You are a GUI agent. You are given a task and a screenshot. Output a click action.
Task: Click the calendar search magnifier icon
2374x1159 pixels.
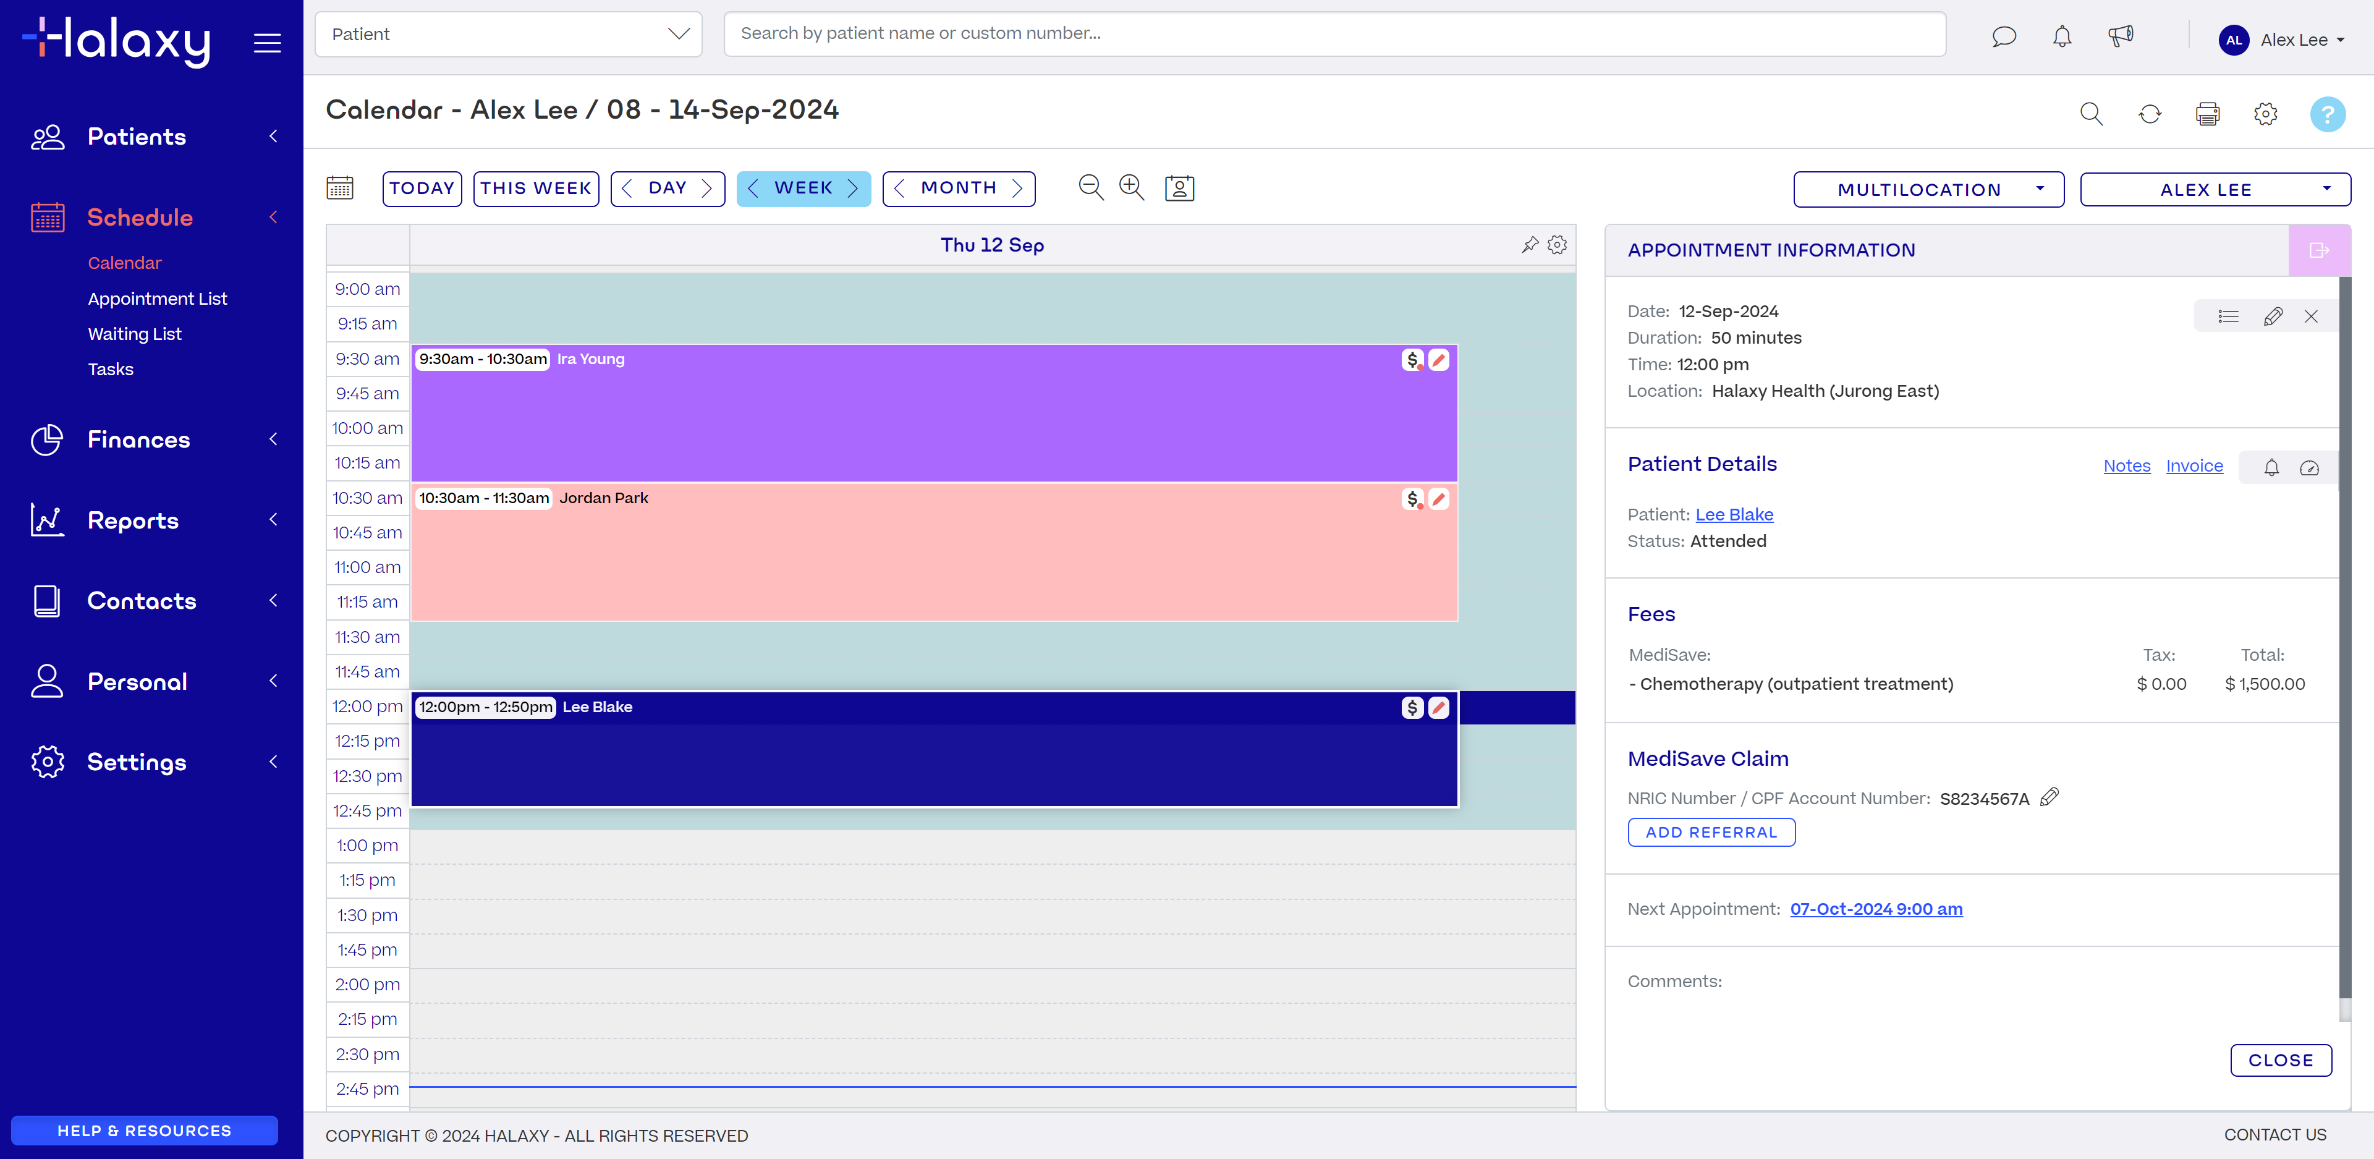coord(2091,113)
